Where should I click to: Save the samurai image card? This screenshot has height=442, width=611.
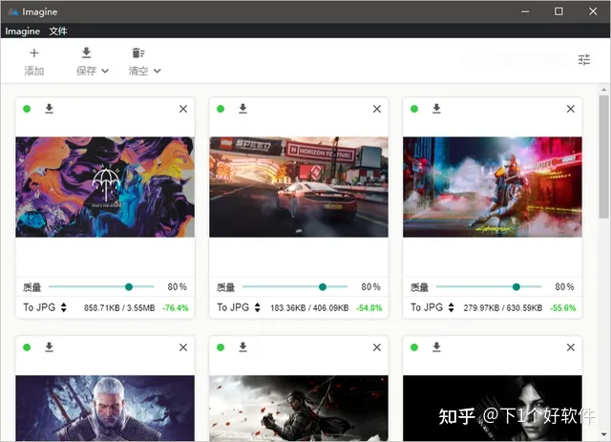click(242, 347)
